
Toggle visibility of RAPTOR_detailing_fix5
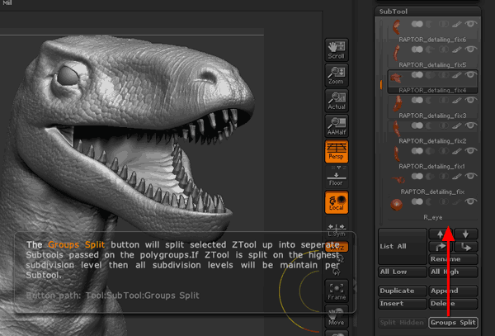(471, 50)
